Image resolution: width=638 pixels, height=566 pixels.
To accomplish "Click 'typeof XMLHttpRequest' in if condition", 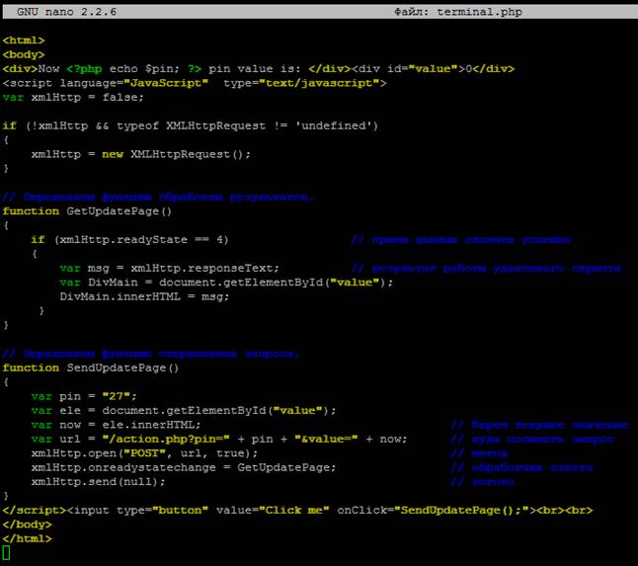I will tap(192, 125).
